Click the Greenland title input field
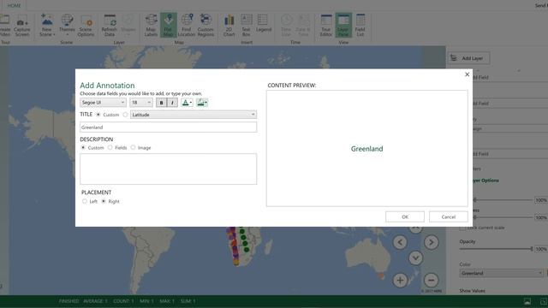Viewport: 548px width, 308px height. click(x=168, y=127)
